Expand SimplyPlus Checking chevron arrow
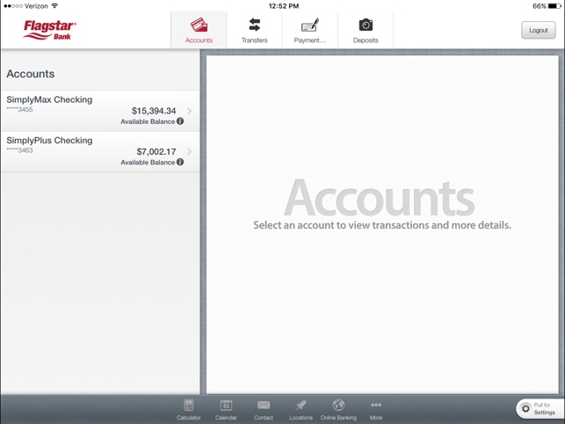565x424 pixels. [x=189, y=151]
